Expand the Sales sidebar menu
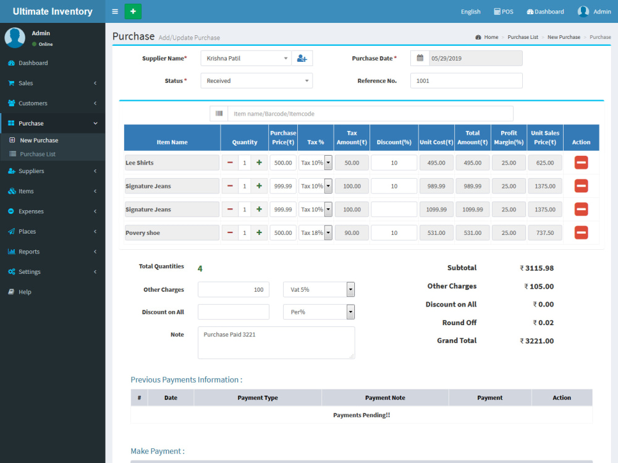Screen dimensions: 618x463 point(53,83)
